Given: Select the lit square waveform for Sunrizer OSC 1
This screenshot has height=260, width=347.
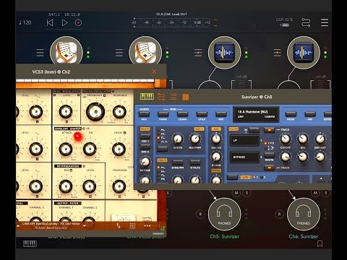Looking at the screenshot, I should [x=158, y=138].
